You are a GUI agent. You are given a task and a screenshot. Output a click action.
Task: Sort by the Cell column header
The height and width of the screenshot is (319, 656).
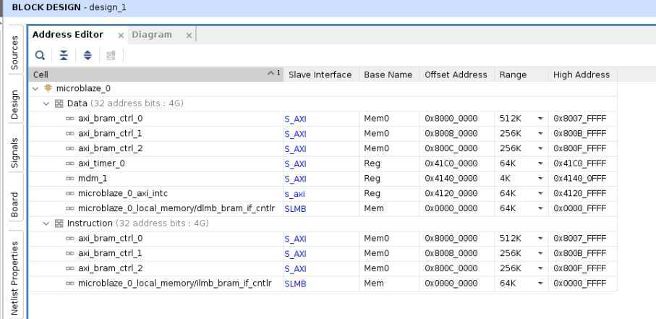[156, 75]
